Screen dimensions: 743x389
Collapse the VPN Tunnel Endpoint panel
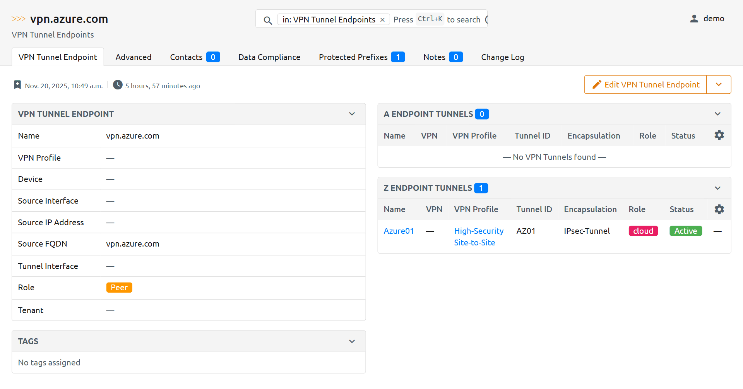click(352, 114)
